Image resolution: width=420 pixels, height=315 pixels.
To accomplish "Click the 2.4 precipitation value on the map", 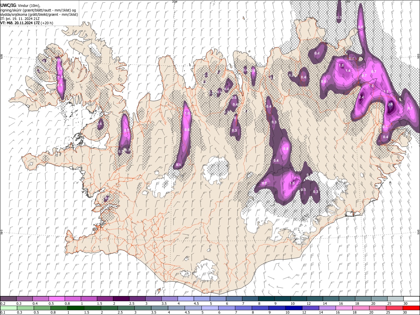I will [362, 97].
